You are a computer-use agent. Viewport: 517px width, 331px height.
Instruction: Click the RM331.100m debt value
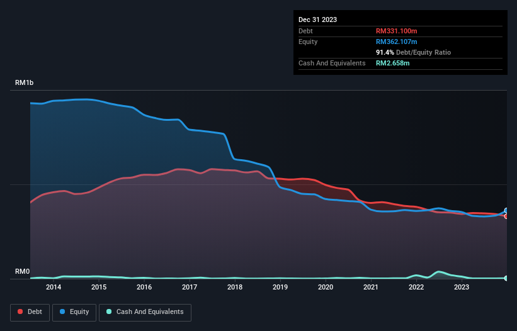[x=396, y=31]
